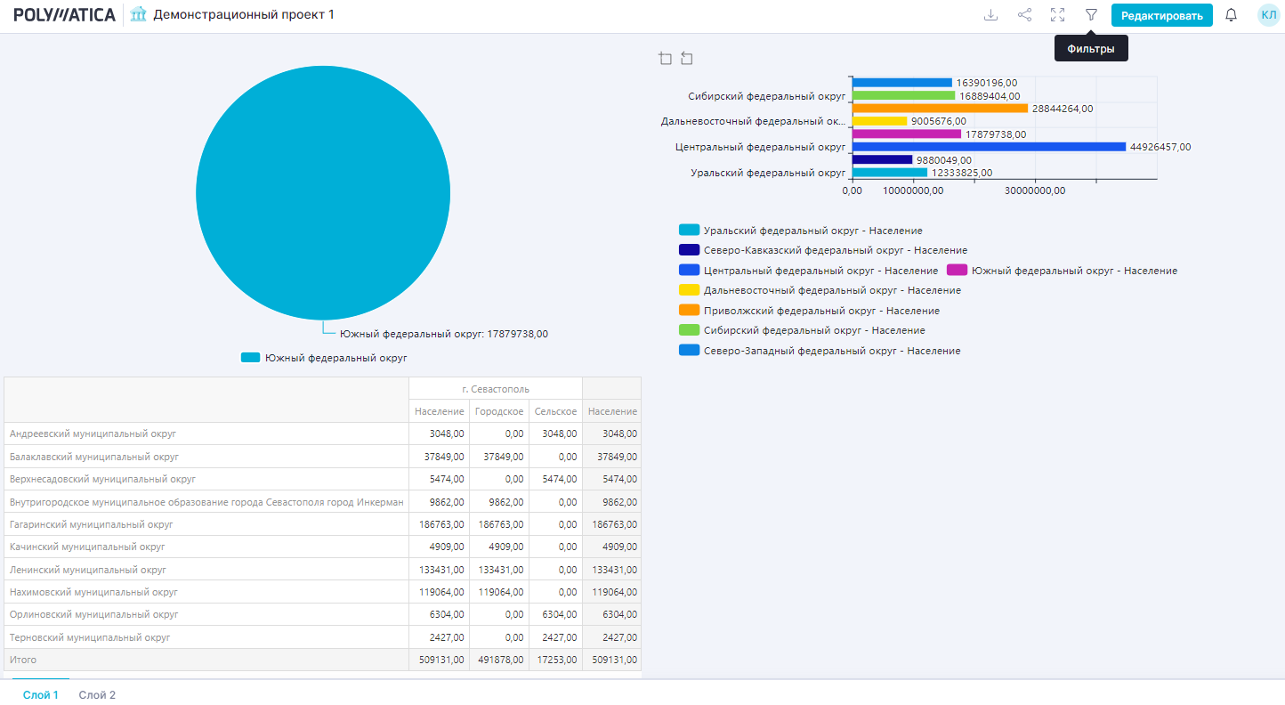Click the Гагаринский муниципальный округ table row
The height and width of the screenshot is (705, 1285).
pyautogui.click(x=91, y=525)
